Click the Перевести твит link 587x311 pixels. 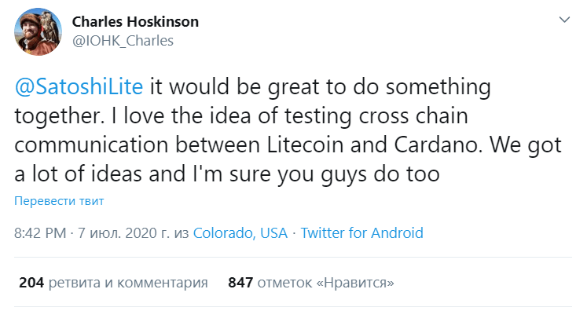click(59, 201)
